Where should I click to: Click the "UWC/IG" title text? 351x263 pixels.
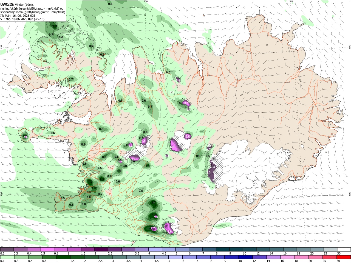point(7,5)
